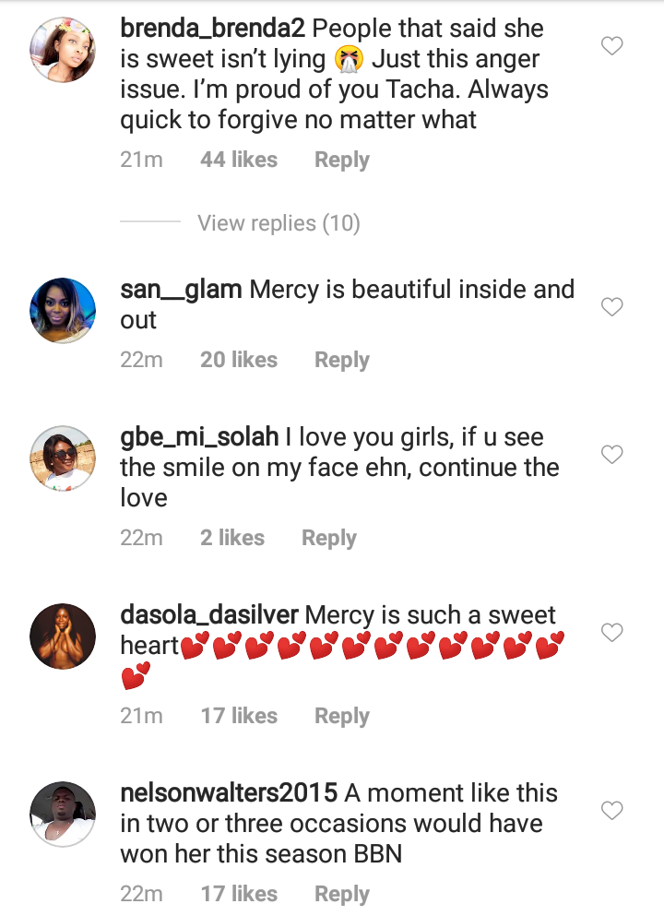Reply to brenda_brenda2's comment

pos(341,160)
